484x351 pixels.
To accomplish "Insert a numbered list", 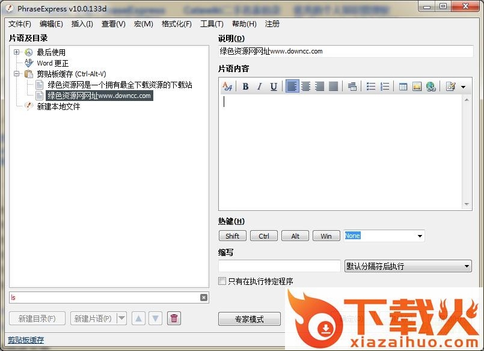I will 385,87.
